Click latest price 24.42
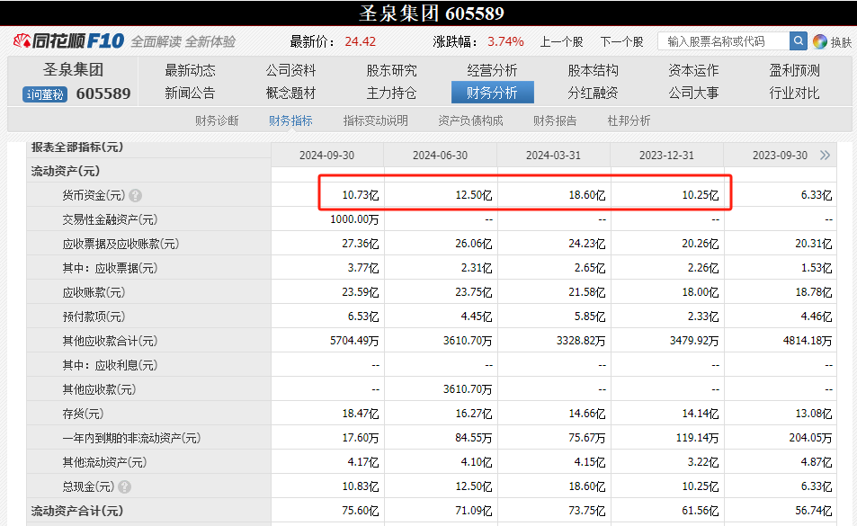Image resolution: width=857 pixels, height=526 pixels. 361,41
